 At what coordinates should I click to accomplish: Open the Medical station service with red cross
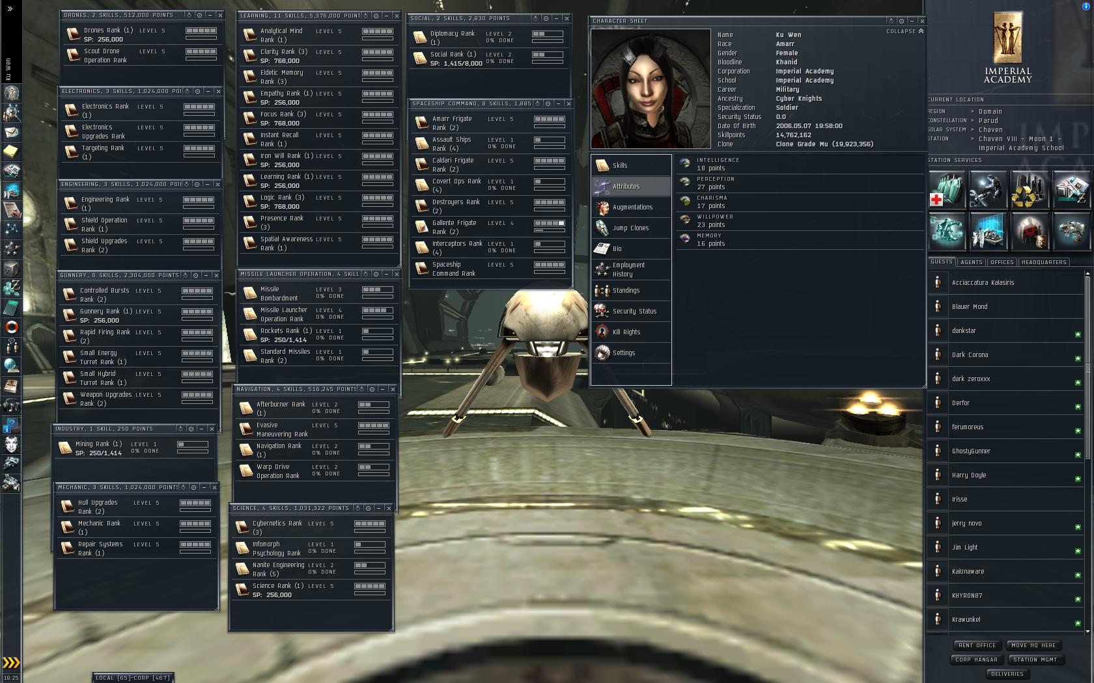pos(947,189)
